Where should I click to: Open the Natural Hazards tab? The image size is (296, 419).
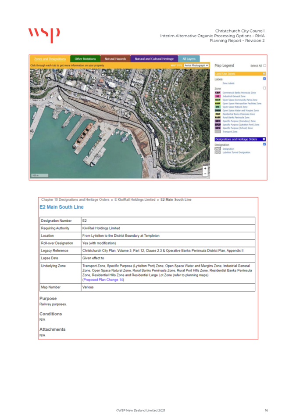click(x=115, y=59)
